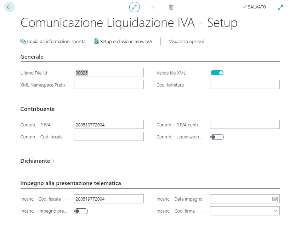
Task: Expand the Dichiarante section
Action: [37, 161]
